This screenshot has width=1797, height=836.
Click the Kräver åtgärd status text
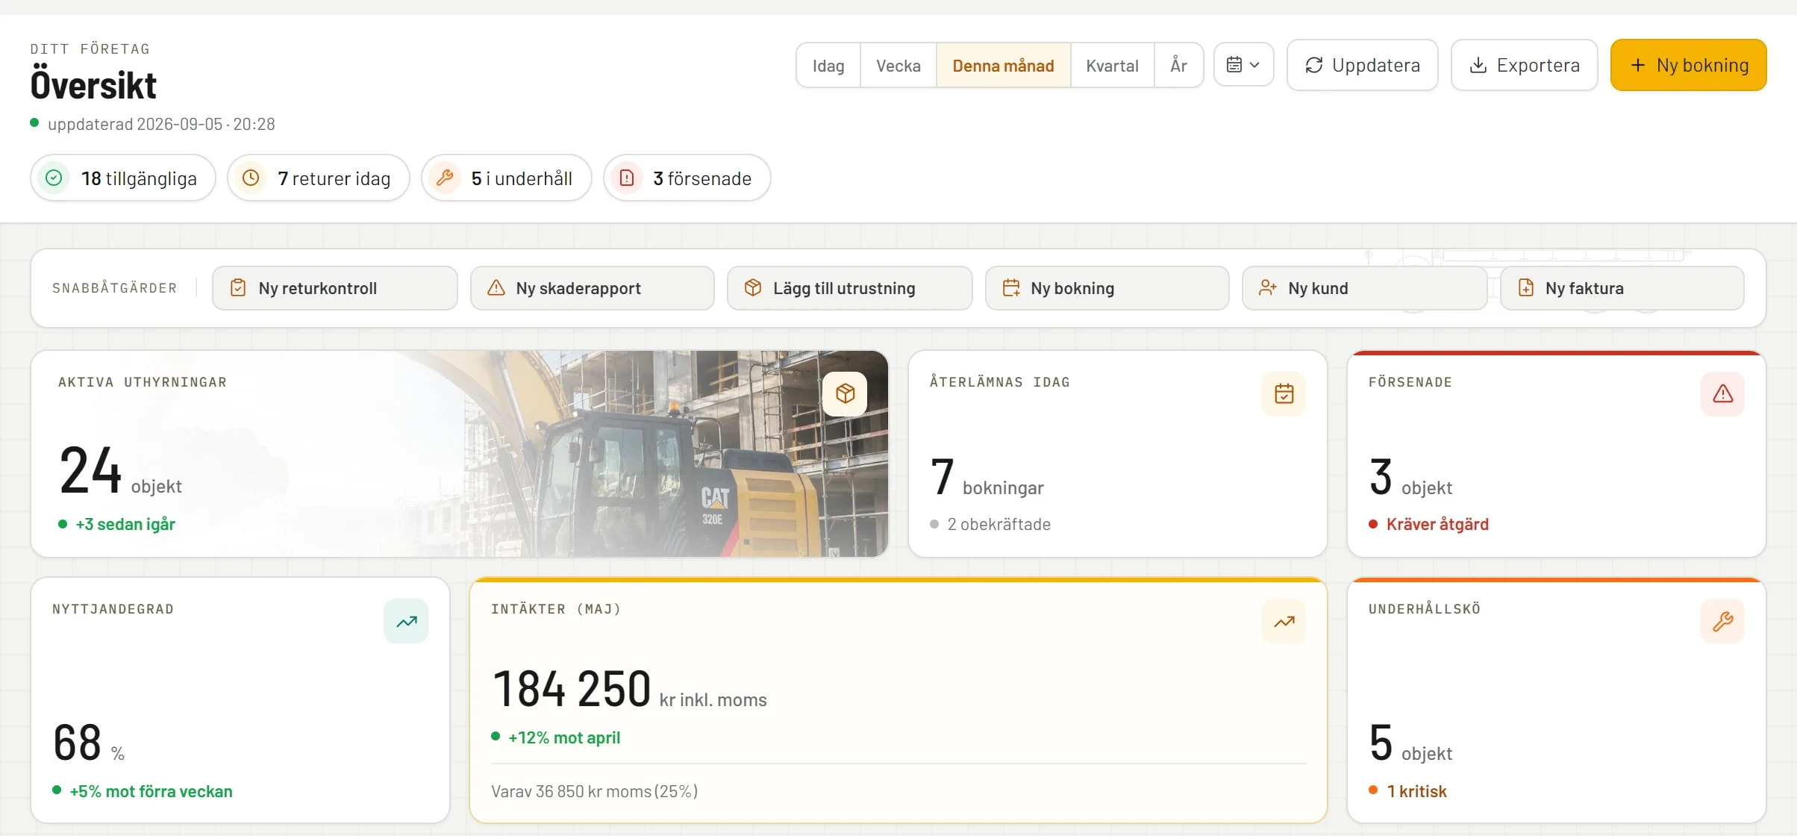1437,524
